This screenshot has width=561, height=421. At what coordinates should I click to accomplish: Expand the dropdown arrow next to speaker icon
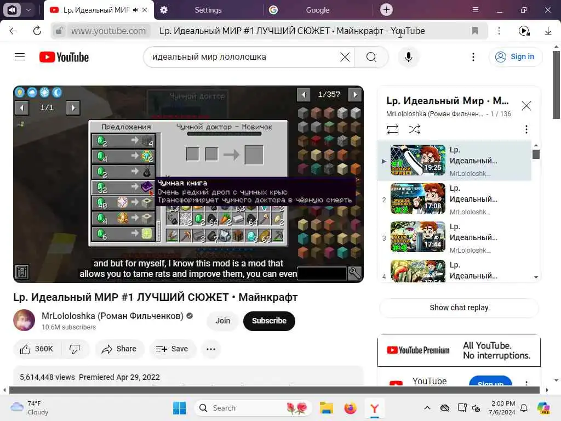tap(28, 10)
